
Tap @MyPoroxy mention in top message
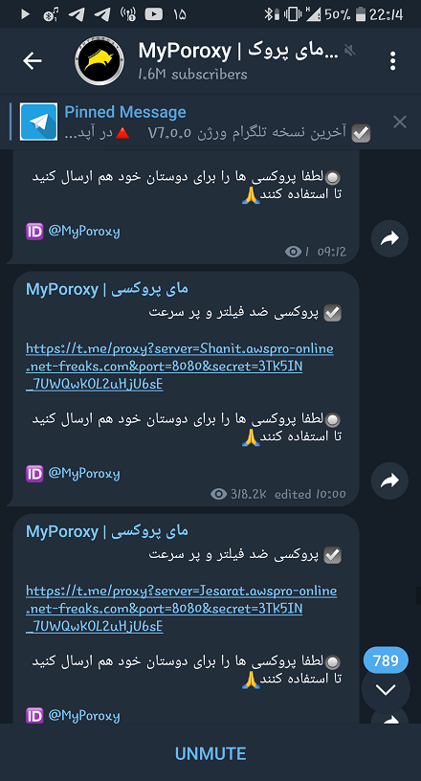click(x=83, y=232)
